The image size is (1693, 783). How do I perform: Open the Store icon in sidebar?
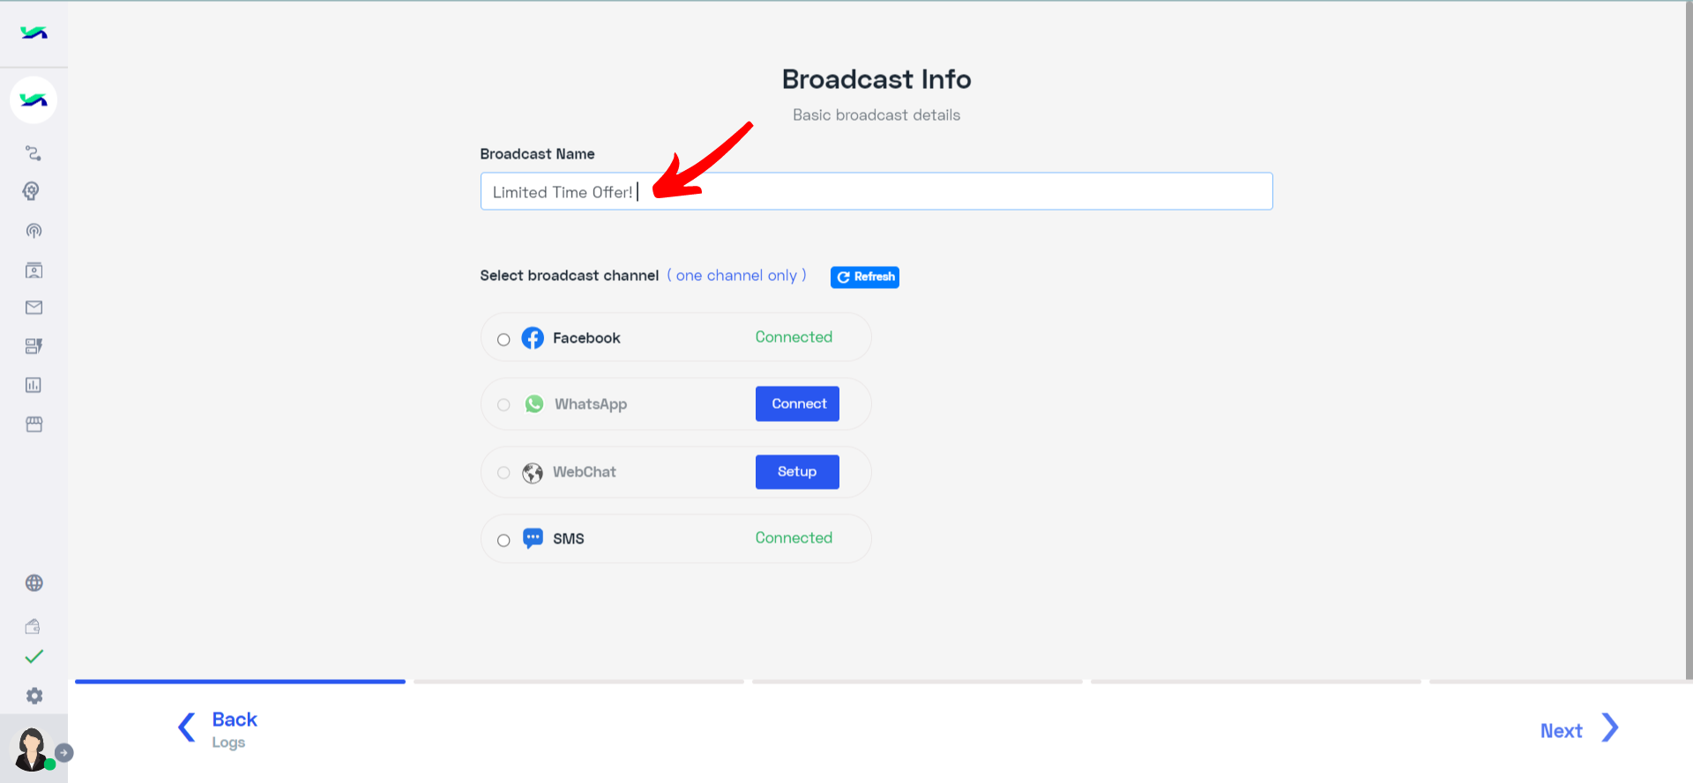34,424
